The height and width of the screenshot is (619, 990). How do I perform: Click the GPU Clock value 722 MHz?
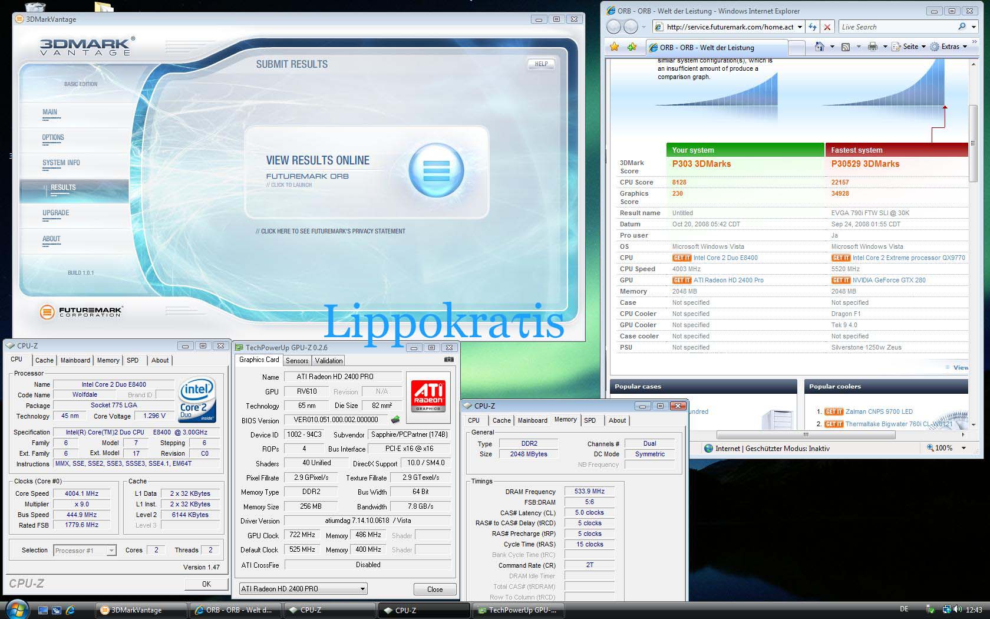302,535
